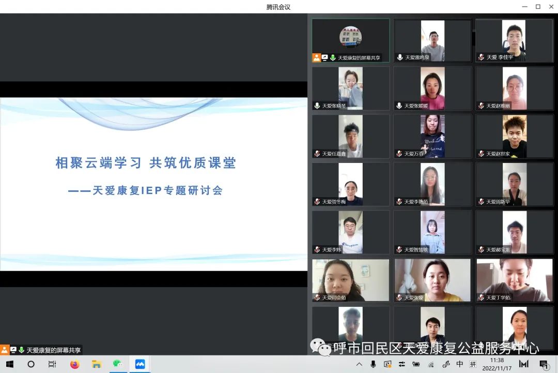
Task: Select the 天爱赵世家 video tile
Action: [x=514, y=137]
